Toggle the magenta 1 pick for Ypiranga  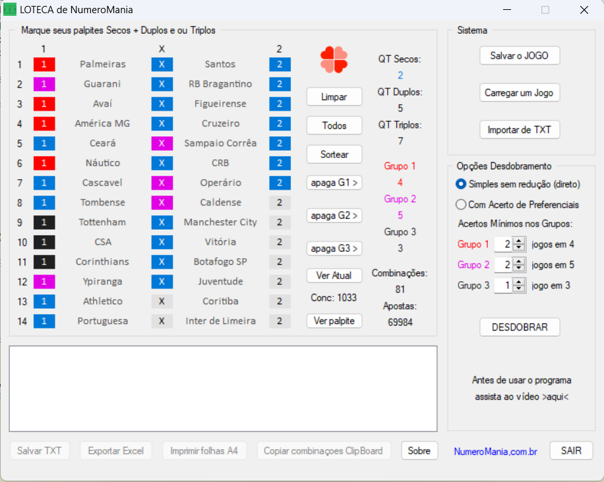44,282
